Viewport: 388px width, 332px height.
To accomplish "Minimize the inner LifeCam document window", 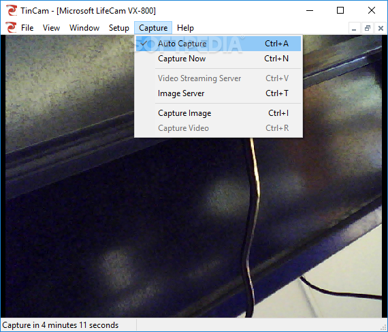I will click(354, 28).
